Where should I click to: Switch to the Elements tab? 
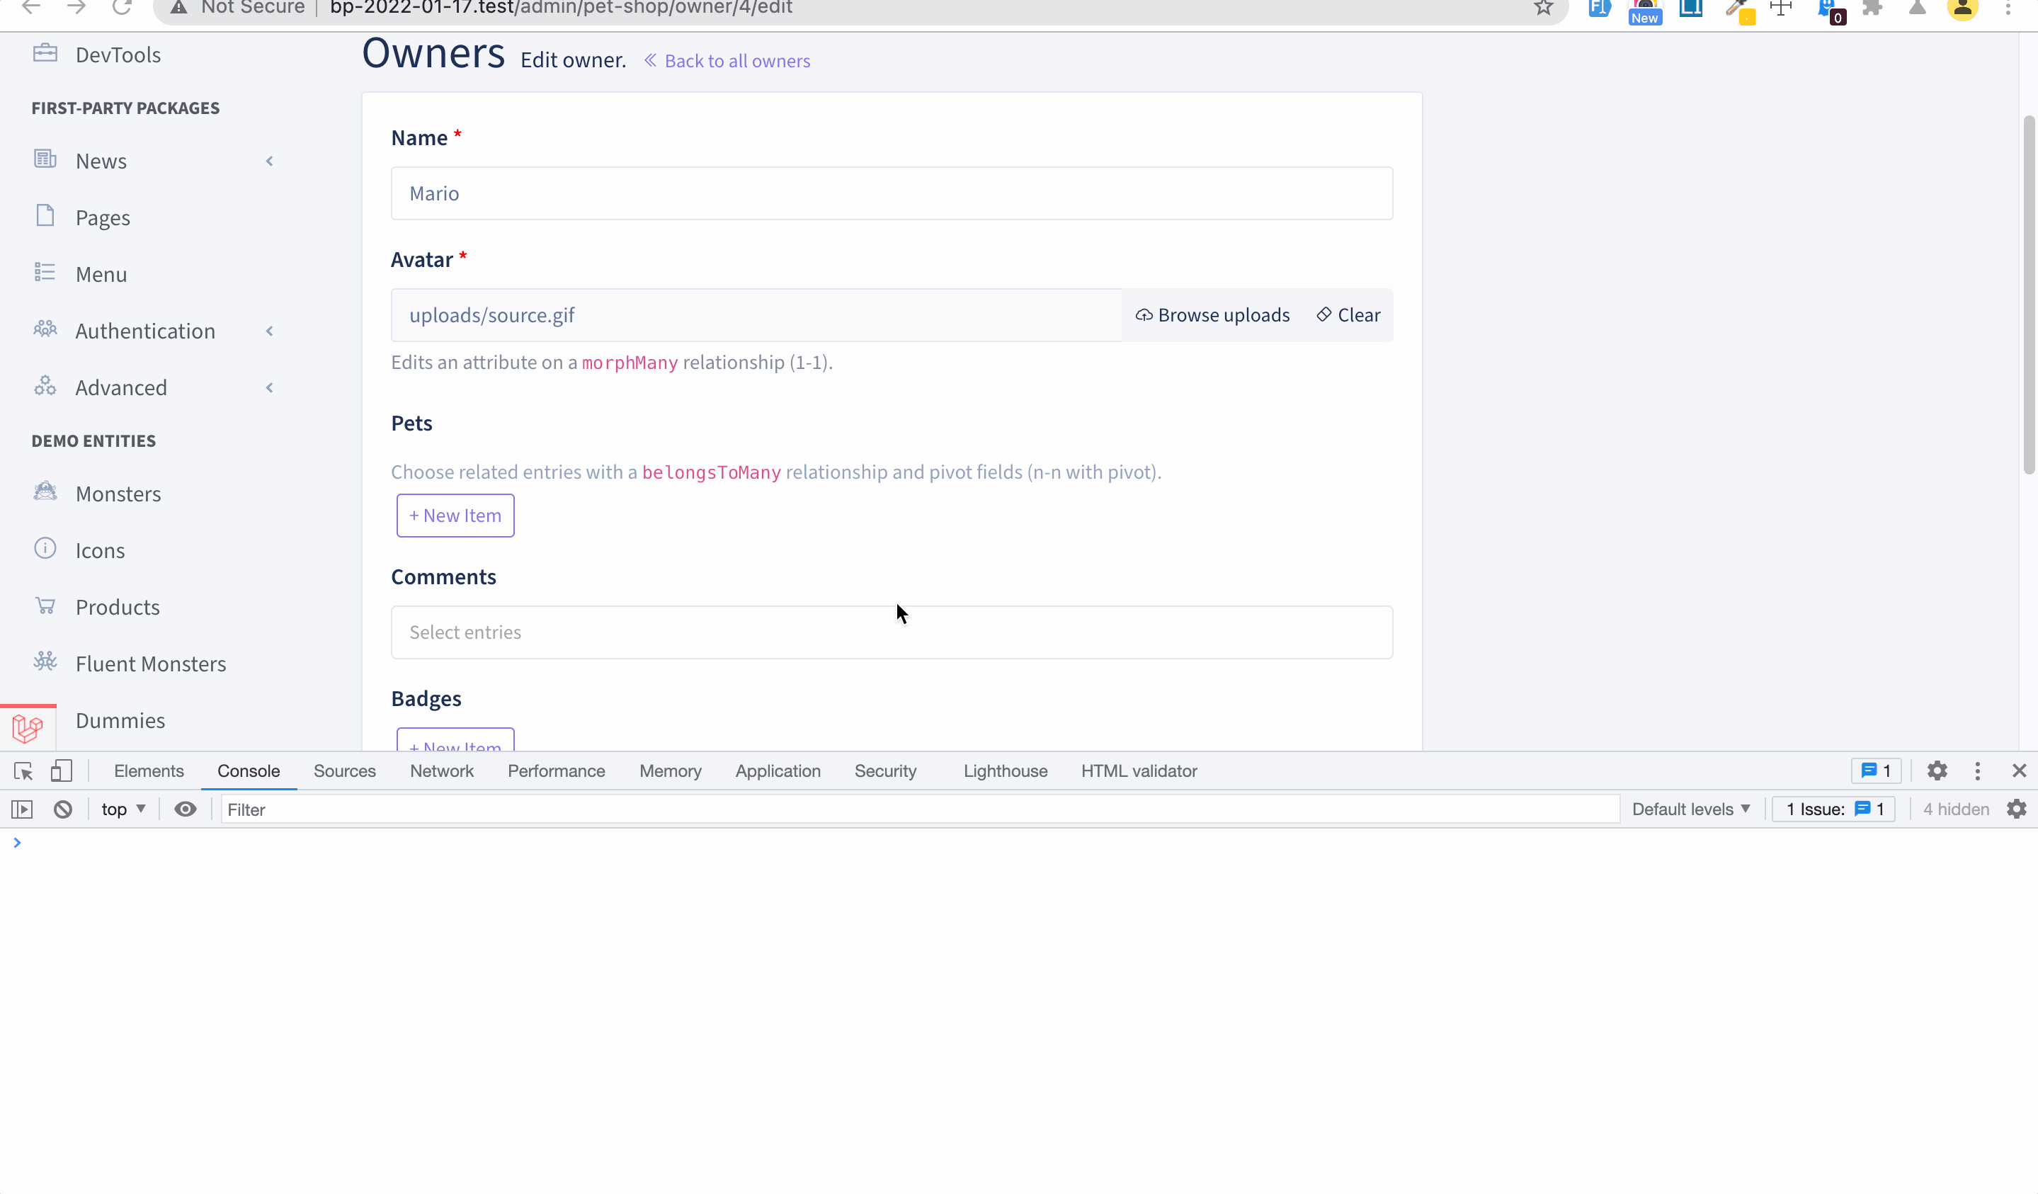[149, 771]
